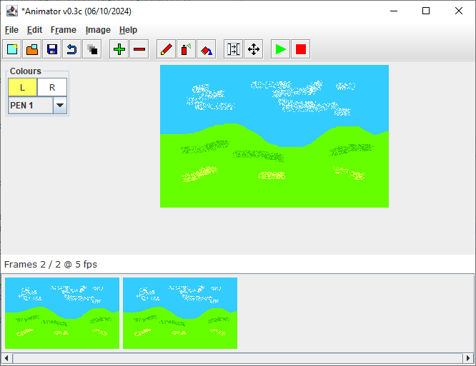Screen dimensions: 476x366
Task: Maximize the Animator window
Action: point(426,11)
